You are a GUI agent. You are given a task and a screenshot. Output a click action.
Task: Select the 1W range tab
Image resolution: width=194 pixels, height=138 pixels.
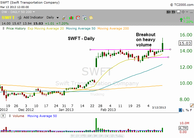pyautogui.click(x=106, y=136)
